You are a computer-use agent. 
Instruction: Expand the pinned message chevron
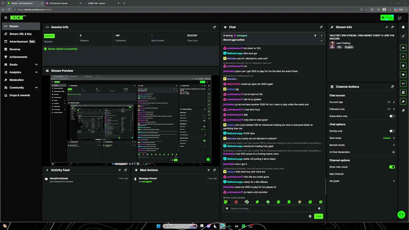pyautogui.click(x=321, y=41)
